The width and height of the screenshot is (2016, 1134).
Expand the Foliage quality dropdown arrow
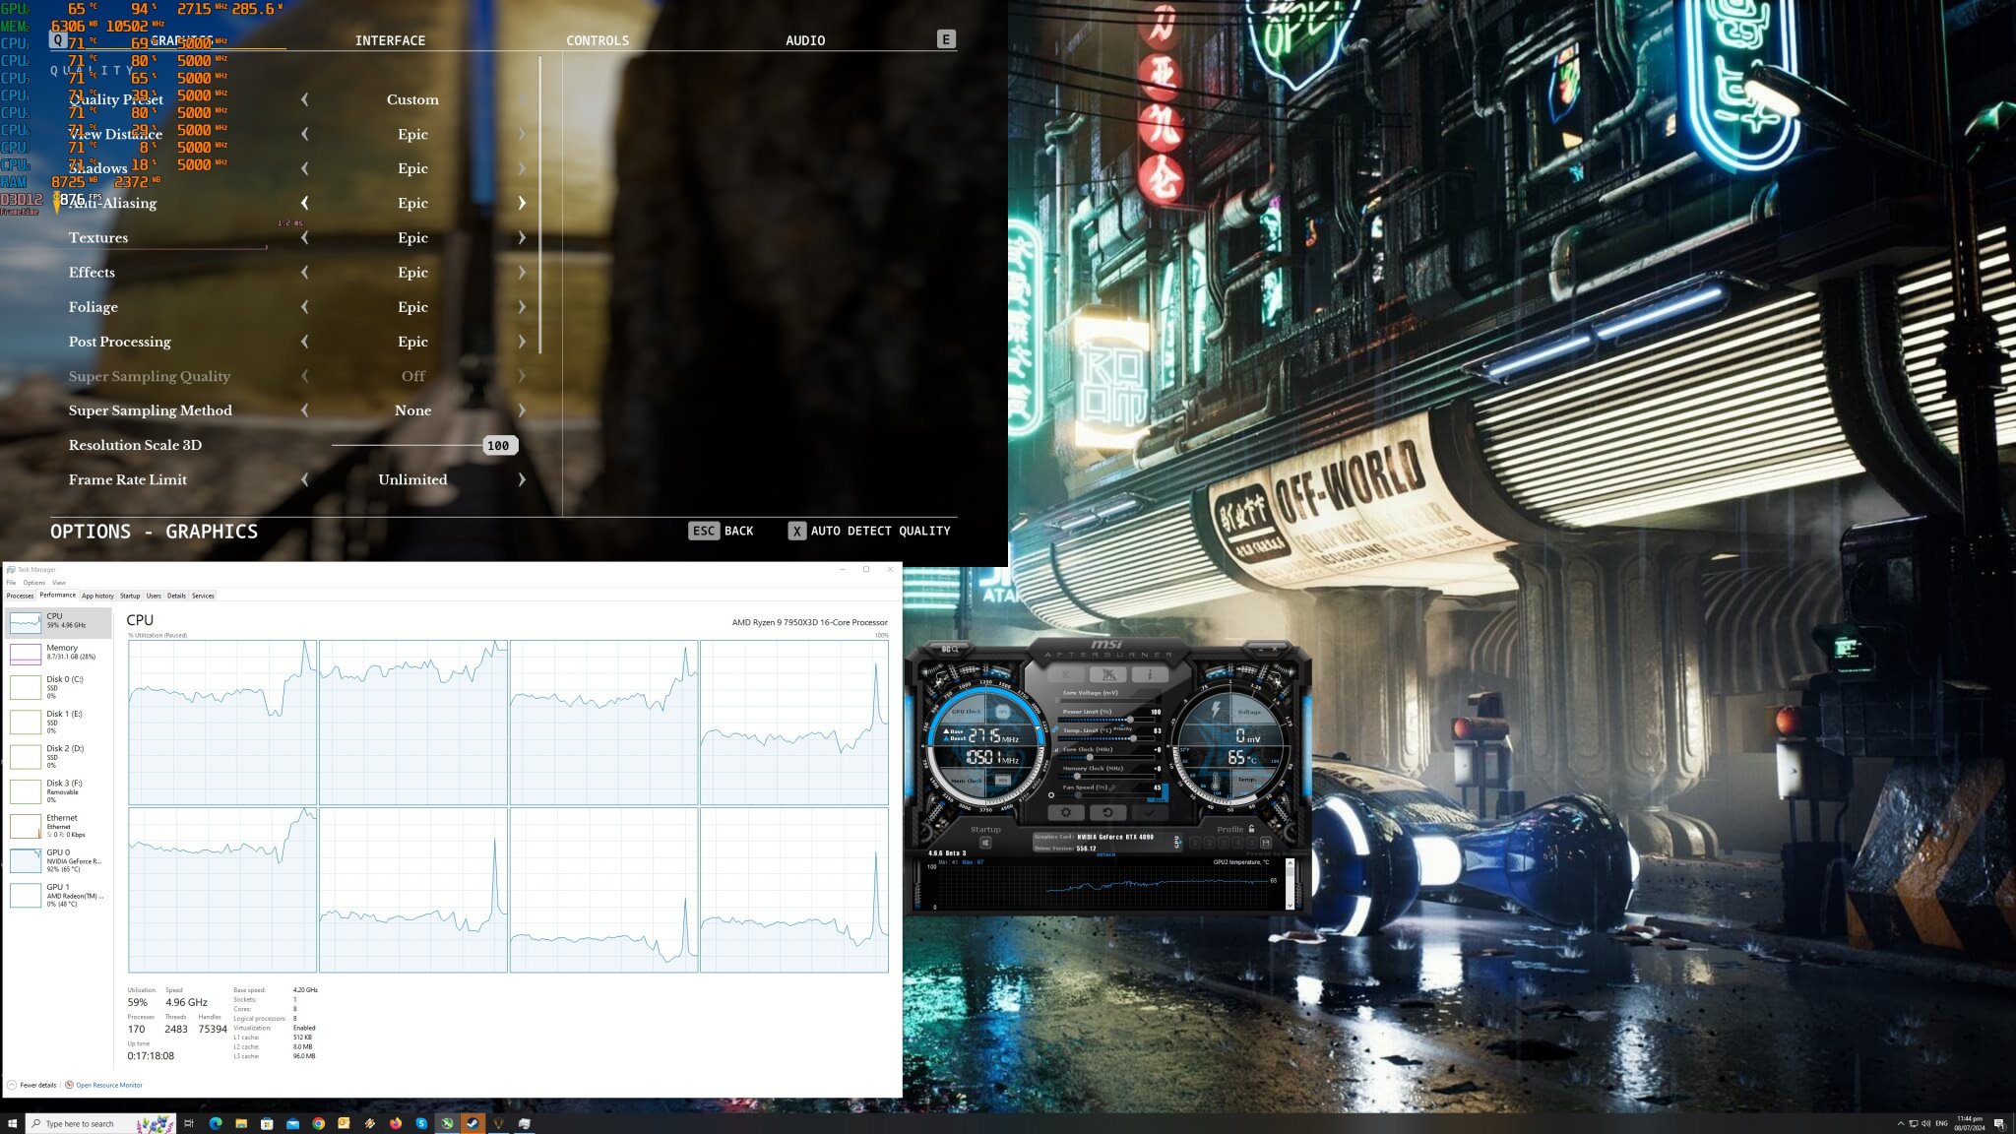[522, 306]
